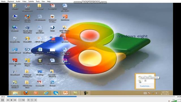Screen dimensions: 181x102
Task: Click the taskbar touch keyboard icon
Action: click(x=145, y=93)
